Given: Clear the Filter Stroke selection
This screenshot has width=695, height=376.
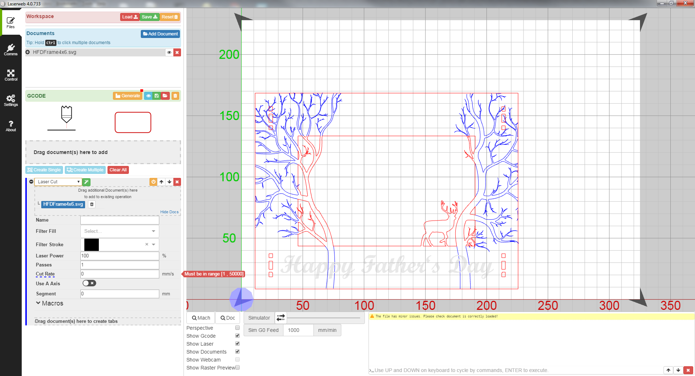Looking at the screenshot, I should (x=147, y=244).
